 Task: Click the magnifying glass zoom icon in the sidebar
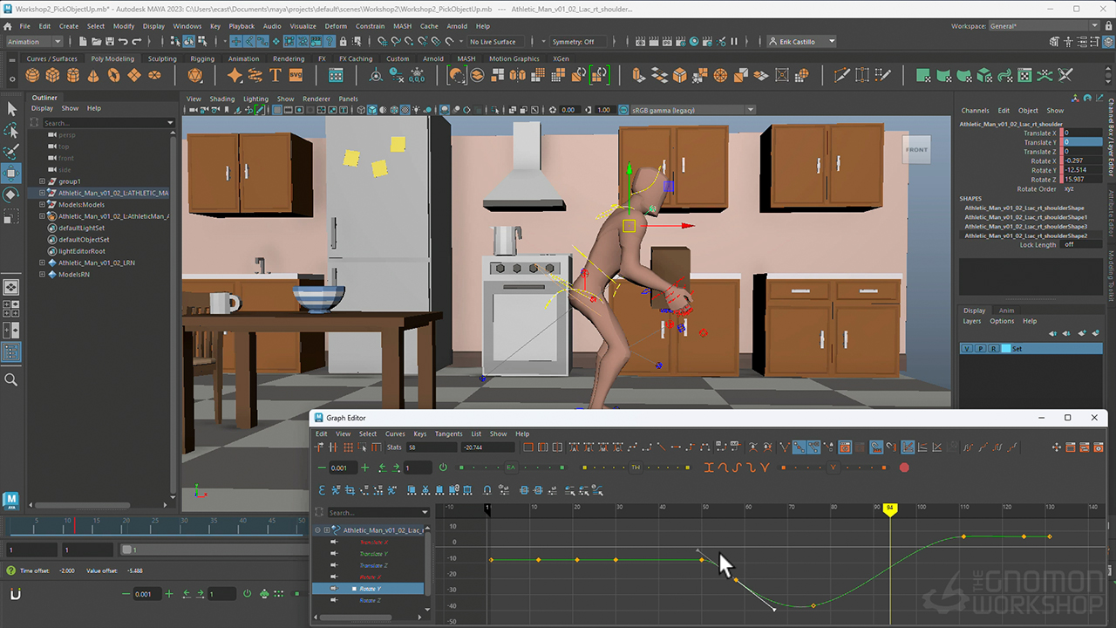coord(11,379)
